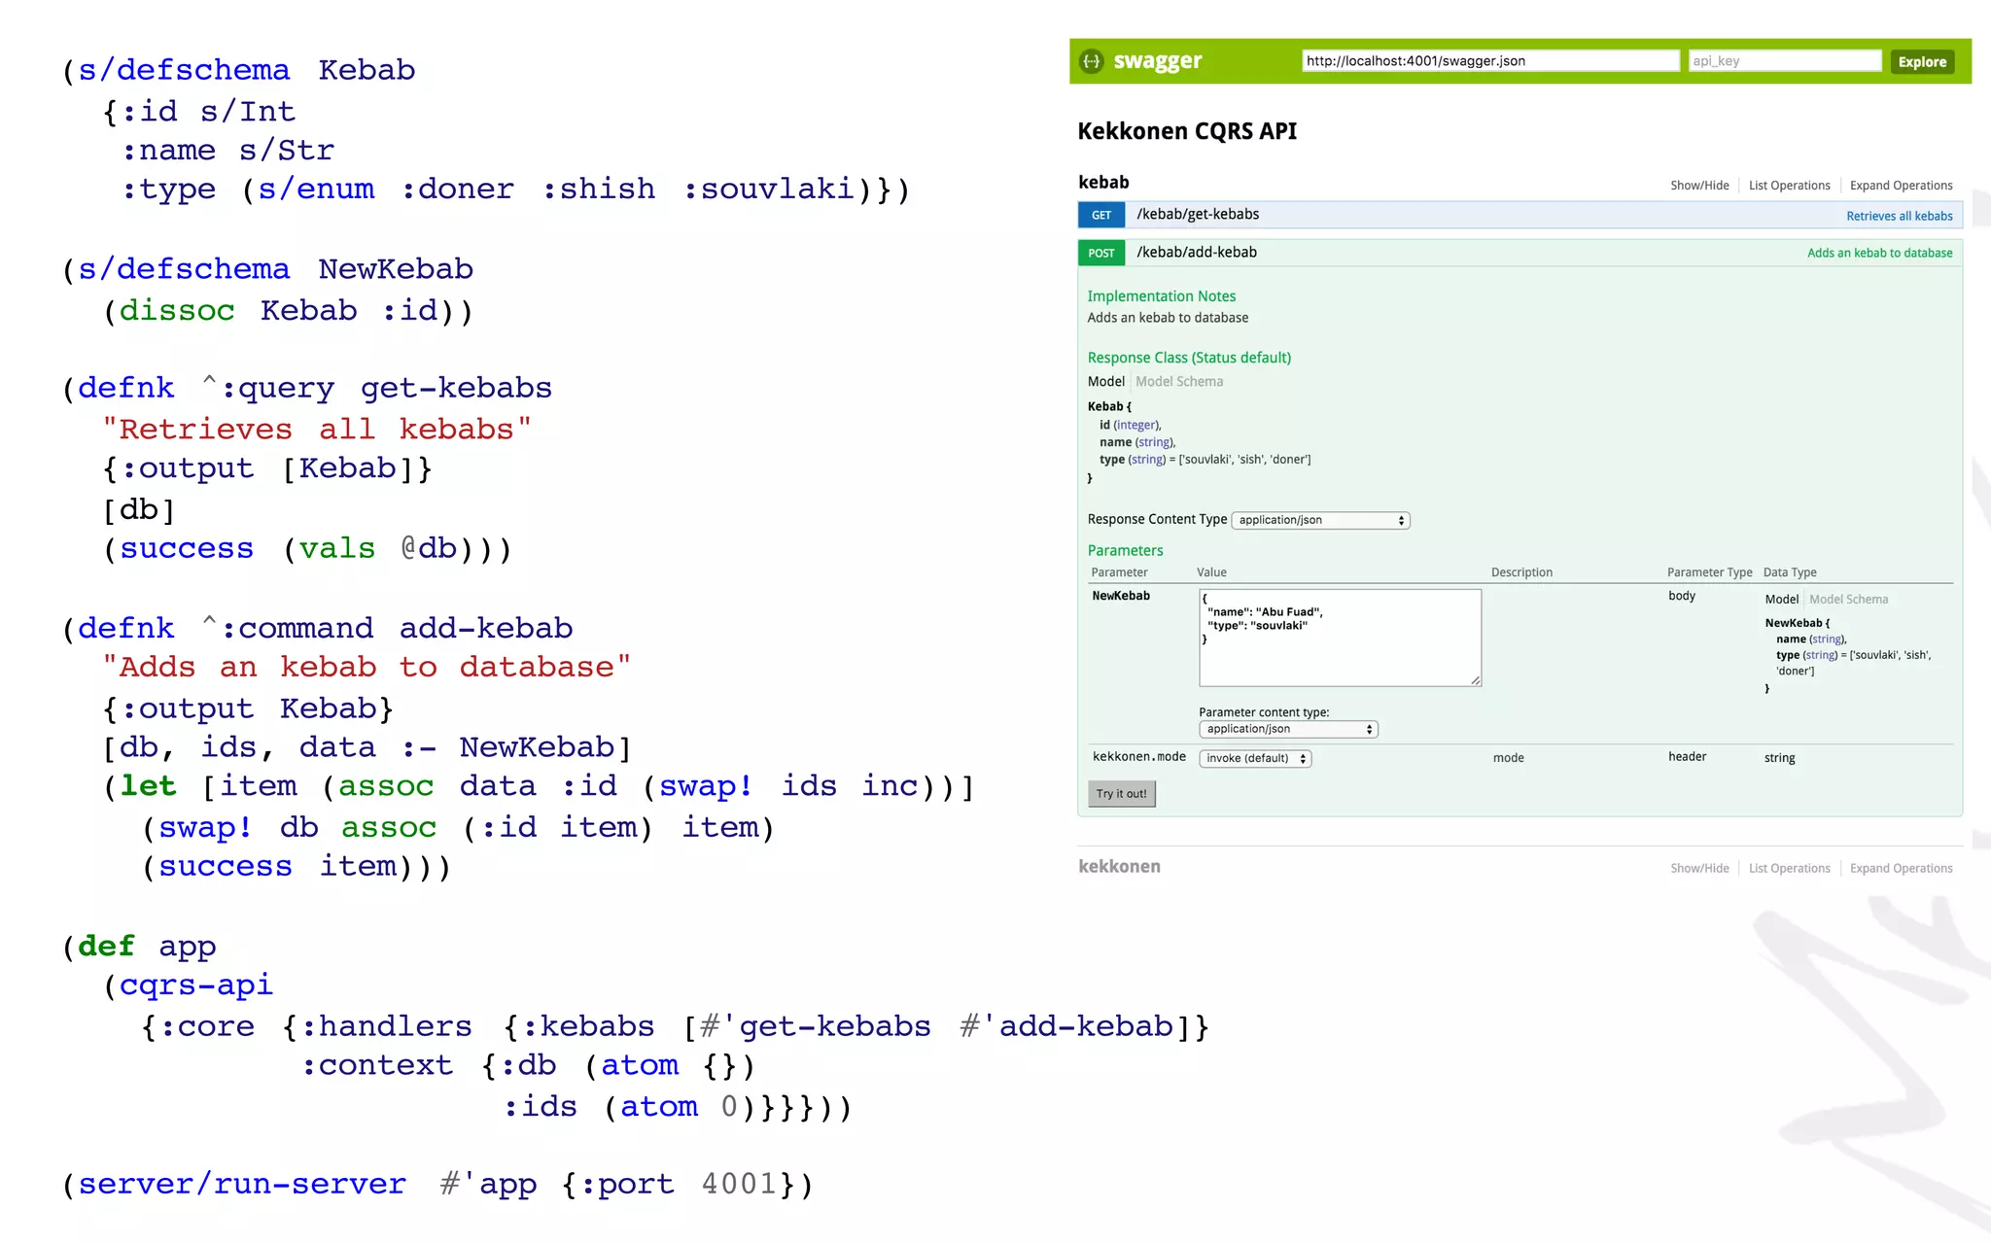Select the Model tab under Response Class
This screenshot has width=1991, height=1244.
(1106, 381)
